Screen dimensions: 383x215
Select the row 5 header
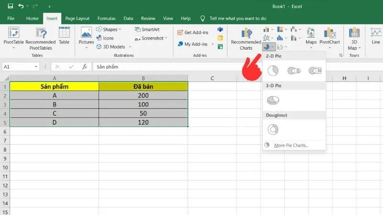pos(5,122)
